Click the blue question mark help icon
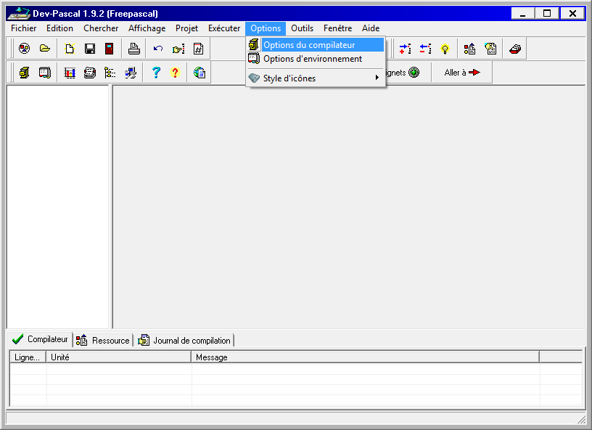The image size is (592, 430). pyautogui.click(x=155, y=73)
